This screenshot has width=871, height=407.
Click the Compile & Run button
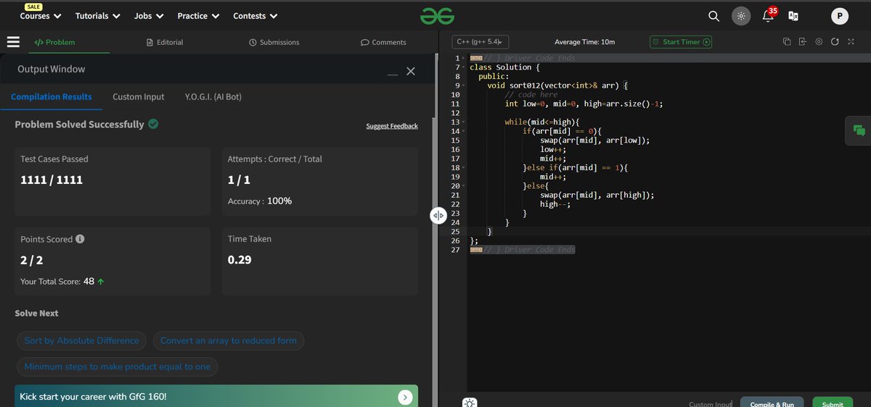tap(772, 403)
